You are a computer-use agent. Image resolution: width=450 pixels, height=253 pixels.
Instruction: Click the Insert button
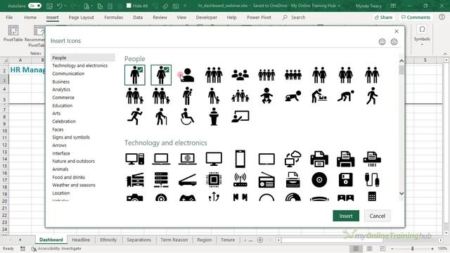[x=346, y=216]
